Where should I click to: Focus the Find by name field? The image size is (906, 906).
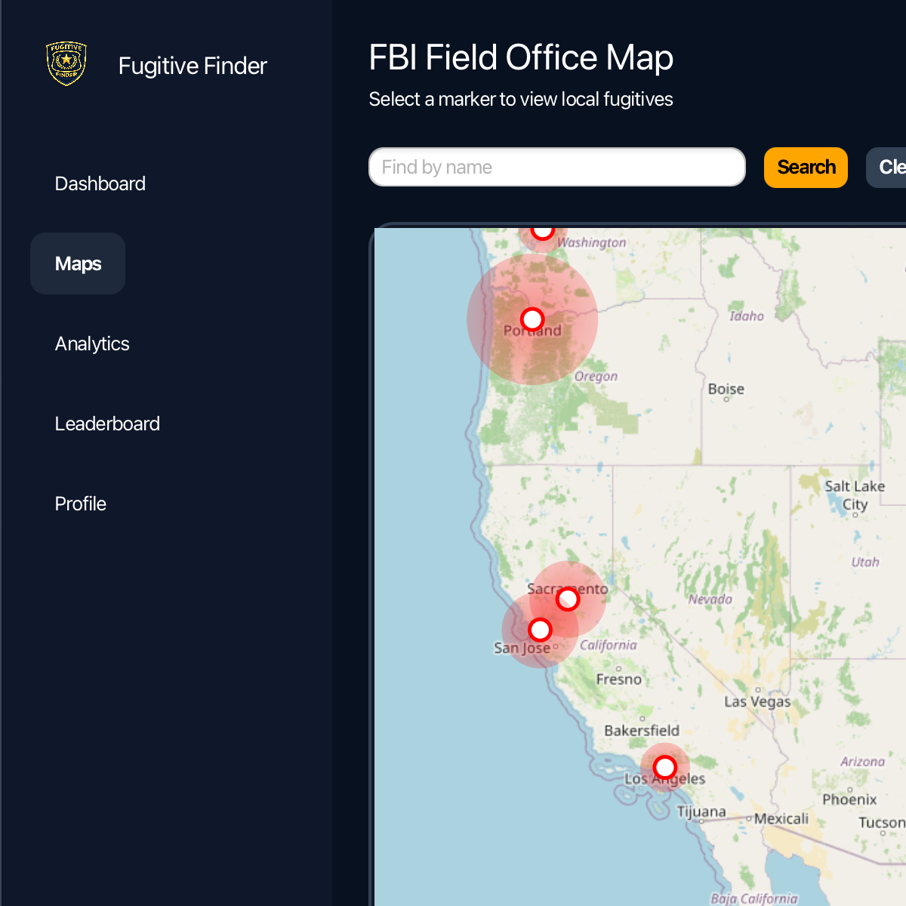[x=557, y=167]
